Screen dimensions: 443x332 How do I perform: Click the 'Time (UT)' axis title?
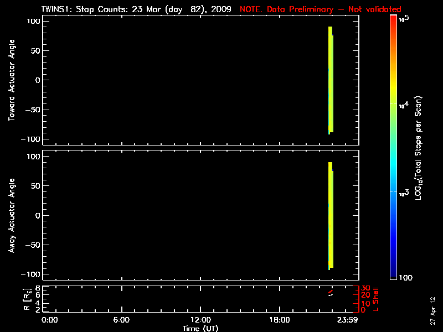[200, 328]
